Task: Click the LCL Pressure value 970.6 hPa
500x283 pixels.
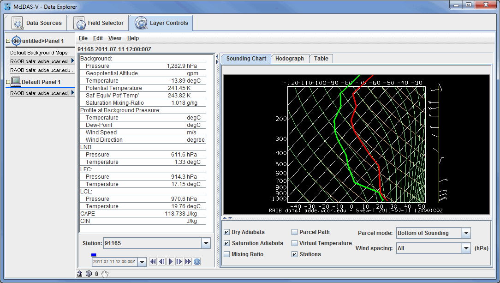Action: (184, 199)
